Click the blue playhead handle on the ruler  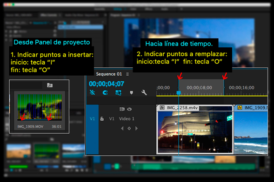(179, 93)
